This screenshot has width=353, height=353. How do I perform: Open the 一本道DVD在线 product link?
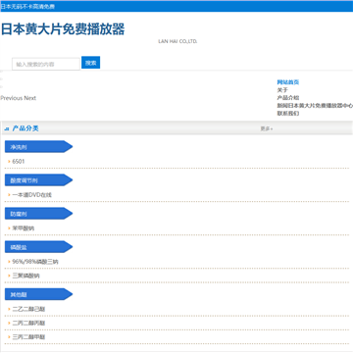[32, 195]
